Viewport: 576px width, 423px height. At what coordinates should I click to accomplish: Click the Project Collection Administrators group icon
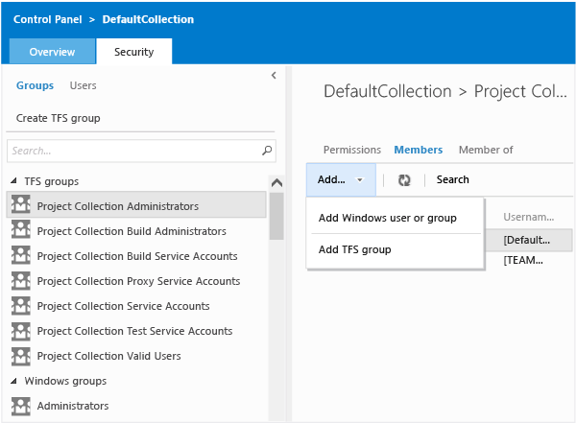pyautogui.click(x=20, y=204)
